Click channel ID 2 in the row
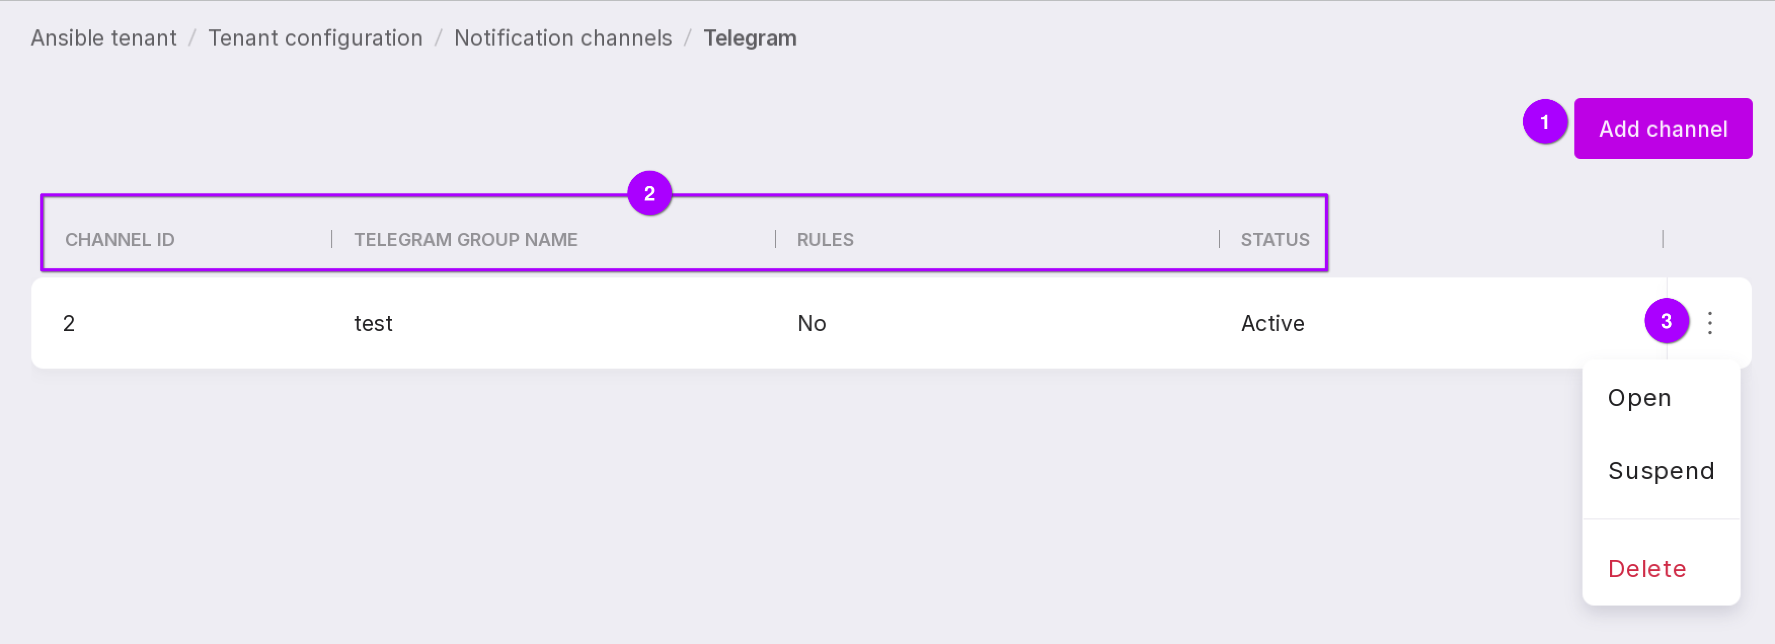1775x644 pixels. click(69, 323)
